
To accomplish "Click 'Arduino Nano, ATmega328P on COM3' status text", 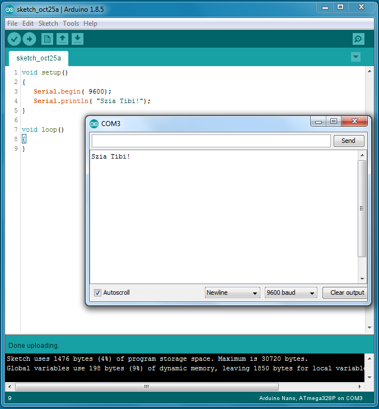I will click(x=311, y=398).
